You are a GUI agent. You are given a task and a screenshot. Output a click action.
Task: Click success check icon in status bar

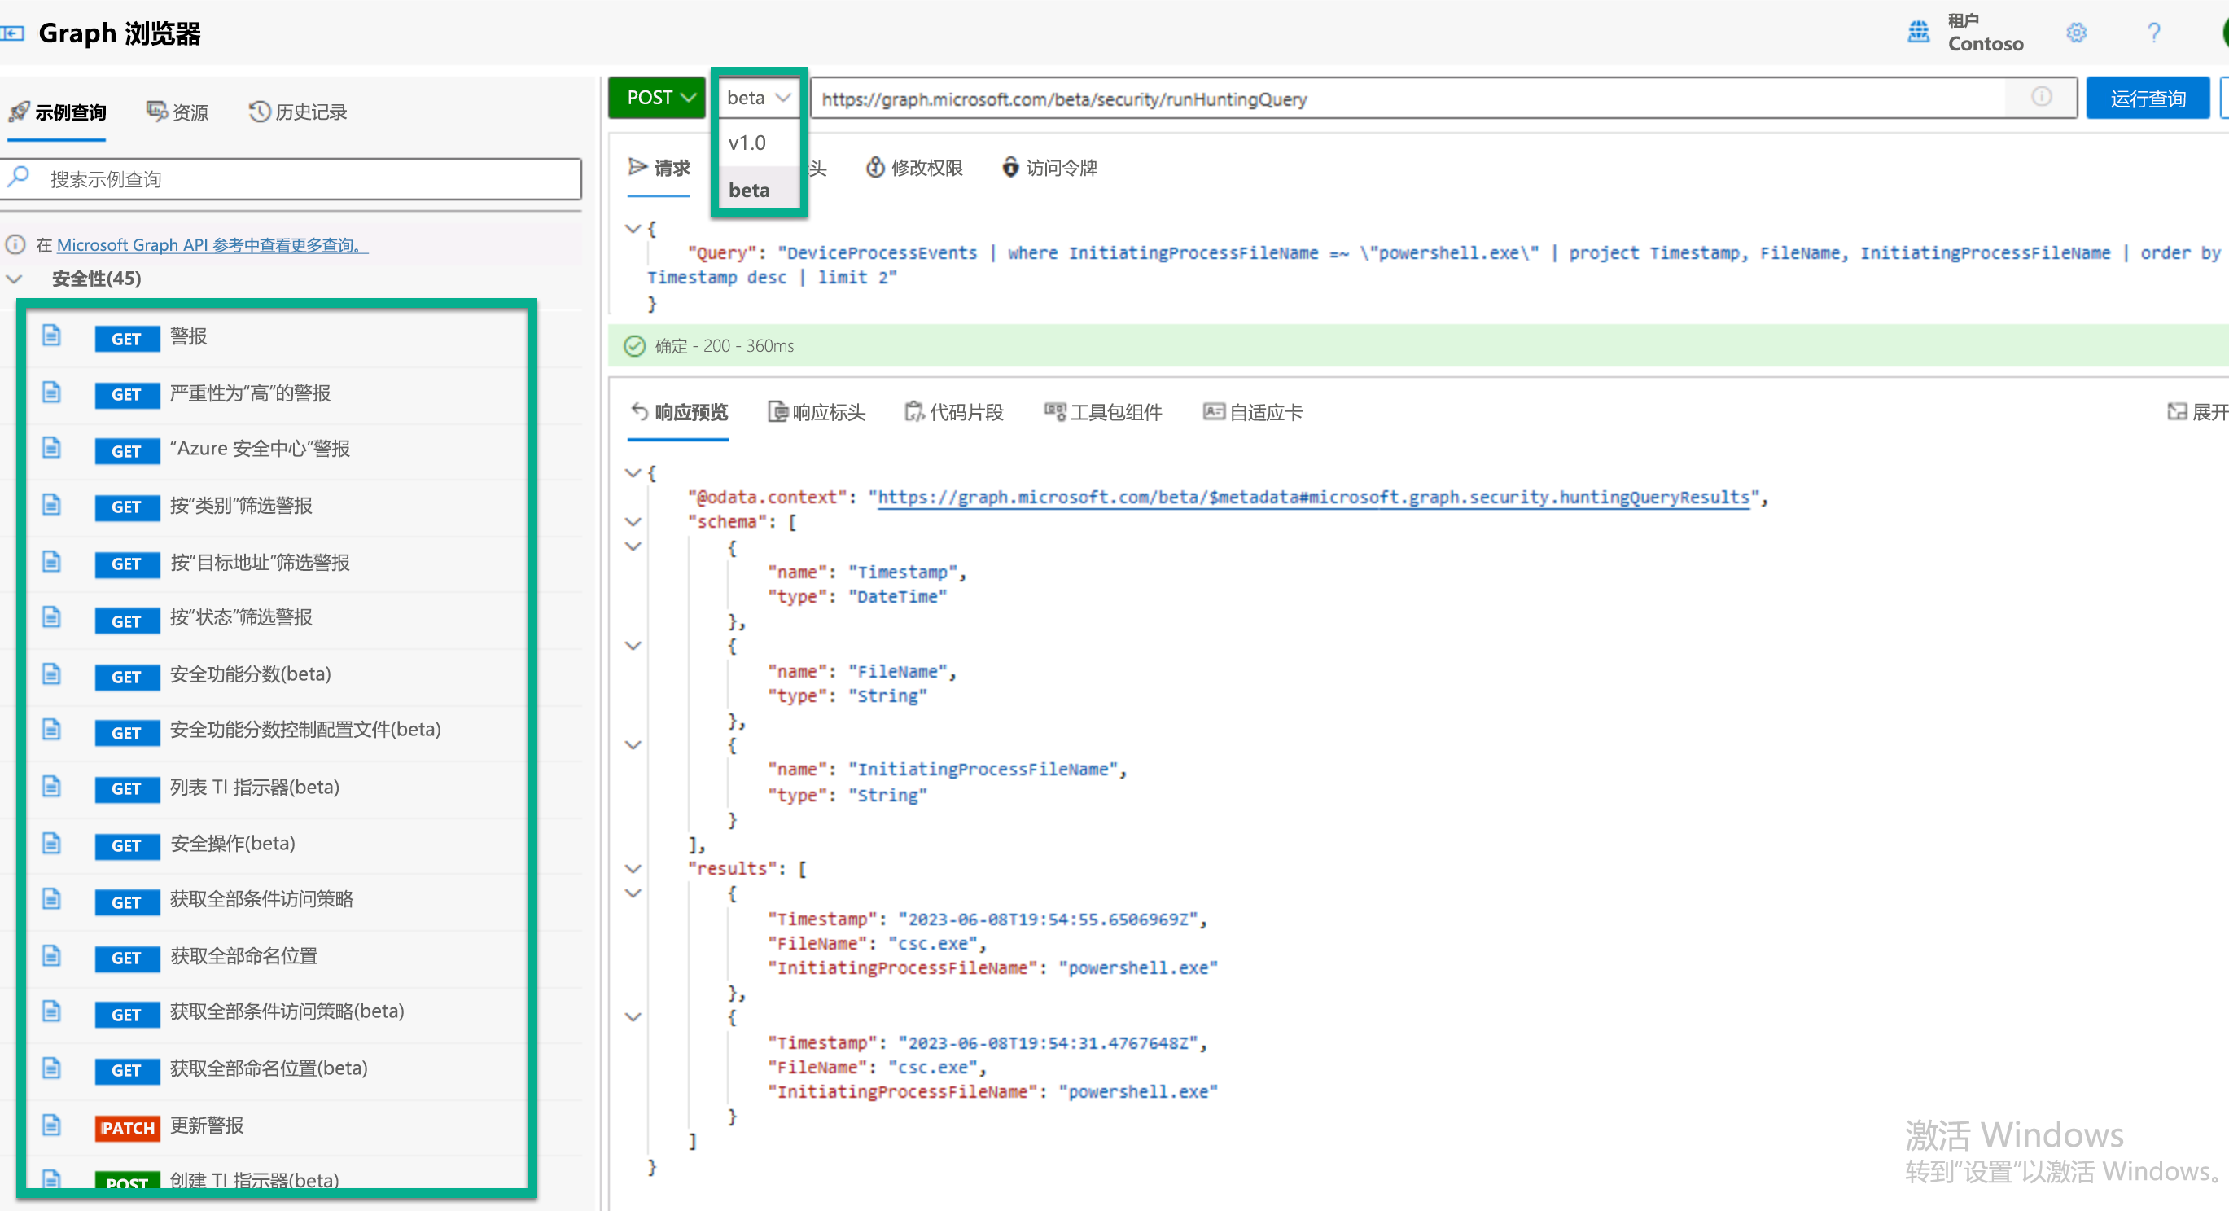tap(635, 346)
